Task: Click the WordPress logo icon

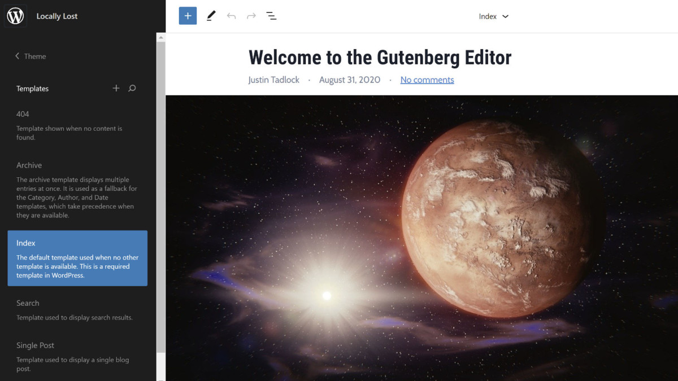Action: point(15,16)
